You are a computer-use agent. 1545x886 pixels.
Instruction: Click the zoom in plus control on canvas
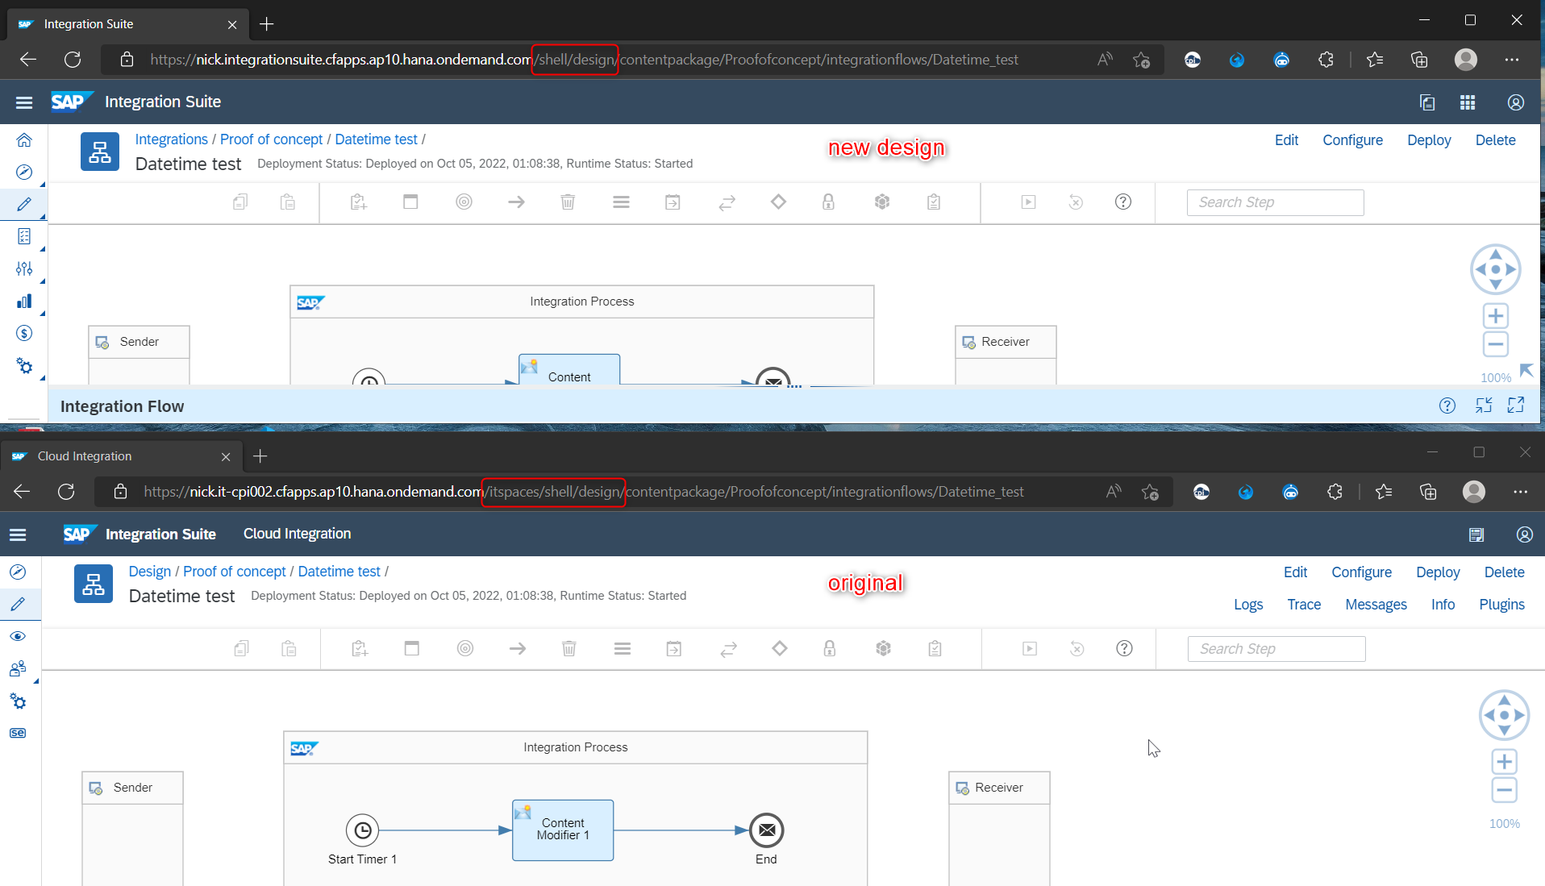[1496, 315]
